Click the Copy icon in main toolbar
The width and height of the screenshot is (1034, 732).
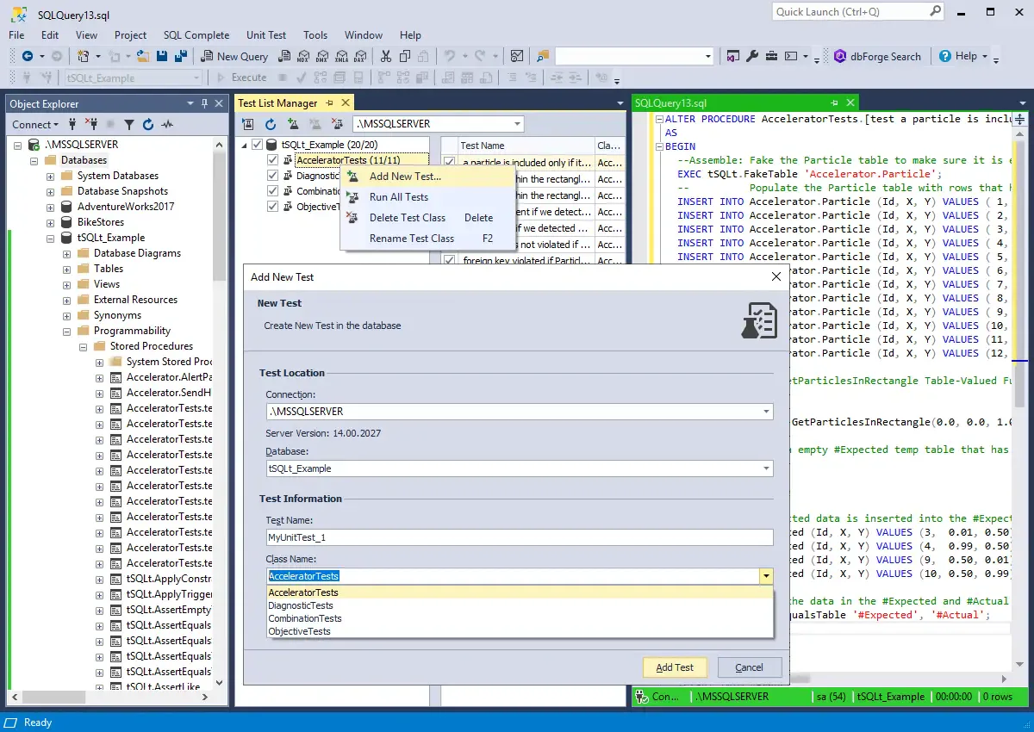(405, 56)
